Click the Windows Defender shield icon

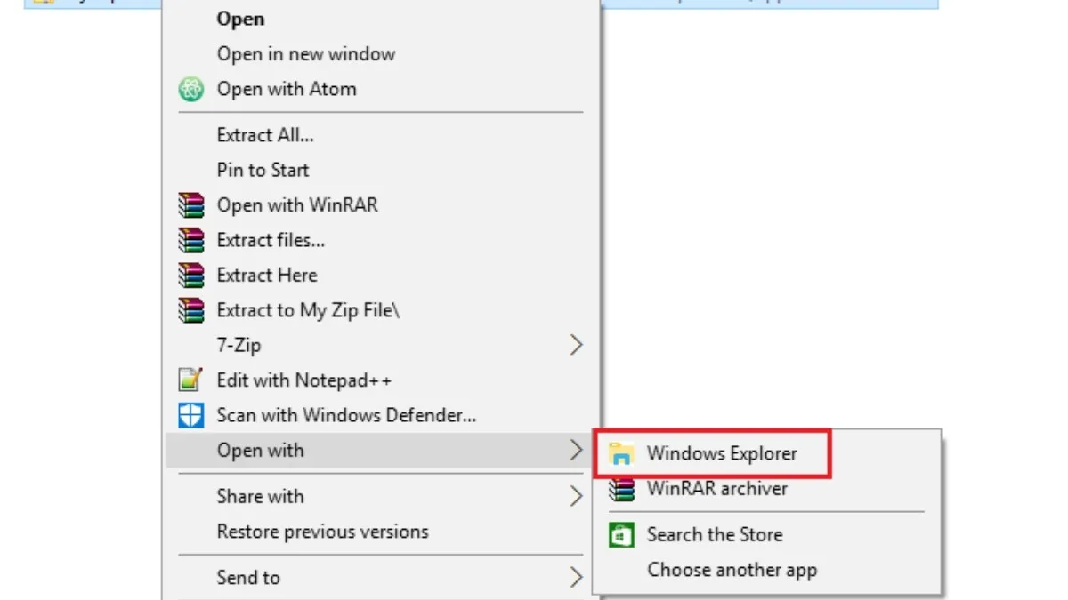(190, 415)
